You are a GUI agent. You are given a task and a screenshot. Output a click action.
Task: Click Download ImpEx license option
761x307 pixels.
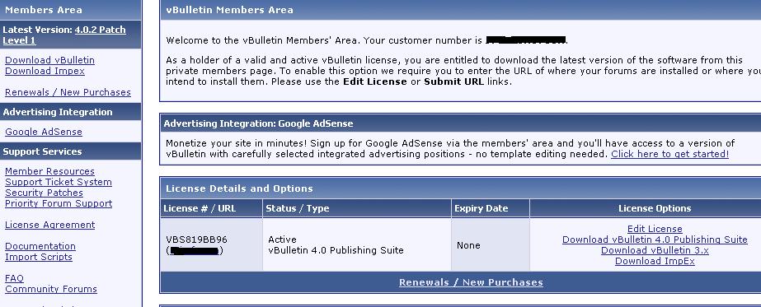point(655,261)
